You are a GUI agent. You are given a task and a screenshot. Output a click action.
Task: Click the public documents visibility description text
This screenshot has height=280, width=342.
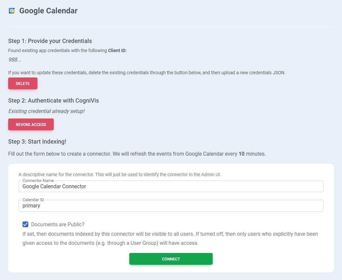[x=170, y=238]
